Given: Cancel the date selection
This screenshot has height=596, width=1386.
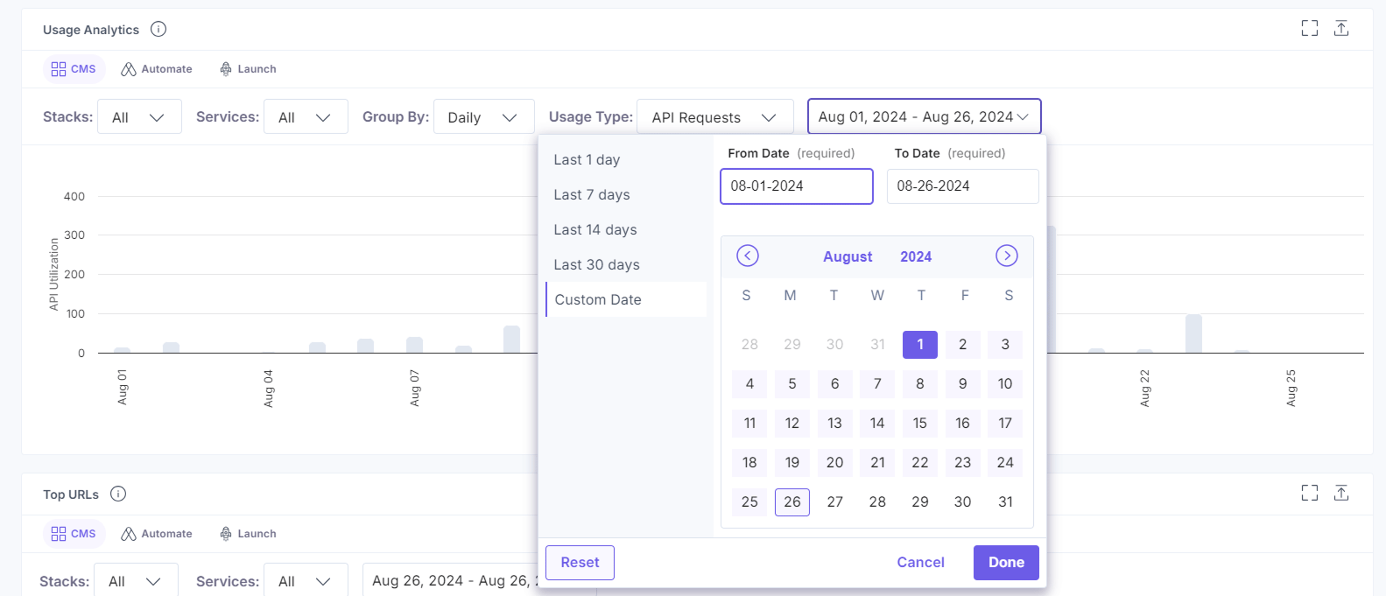Looking at the screenshot, I should pyautogui.click(x=920, y=562).
